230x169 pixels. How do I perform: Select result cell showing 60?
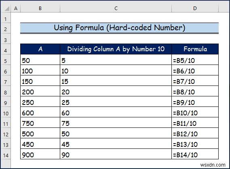coord(116,112)
